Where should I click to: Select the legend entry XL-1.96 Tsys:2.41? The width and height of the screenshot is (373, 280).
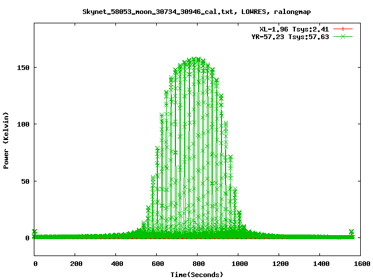click(x=294, y=29)
